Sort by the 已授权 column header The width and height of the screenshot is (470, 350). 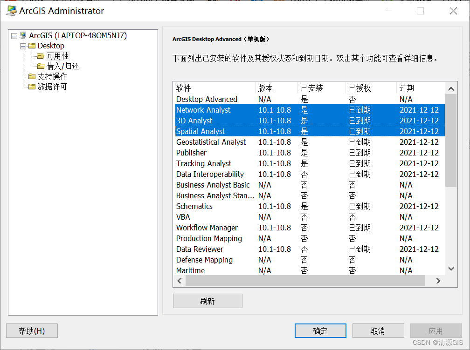point(371,88)
